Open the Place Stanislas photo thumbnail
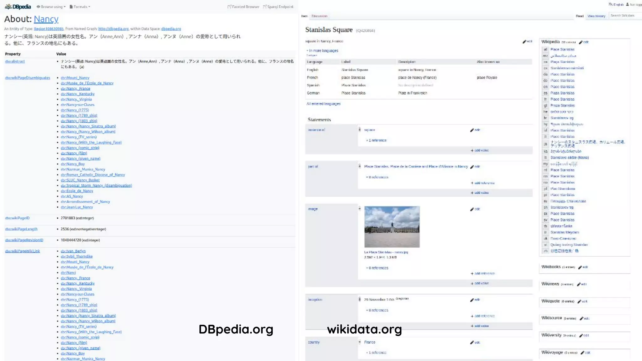The width and height of the screenshot is (642, 361). point(392,227)
